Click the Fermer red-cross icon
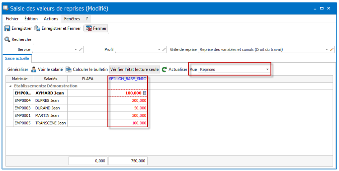This screenshot has width=339, height=171. pyautogui.click(x=89, y=28)
